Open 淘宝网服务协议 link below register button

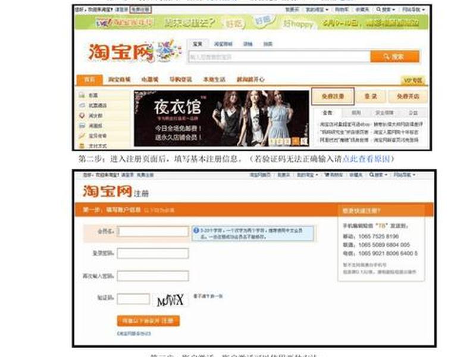click(x=134, y=333)
